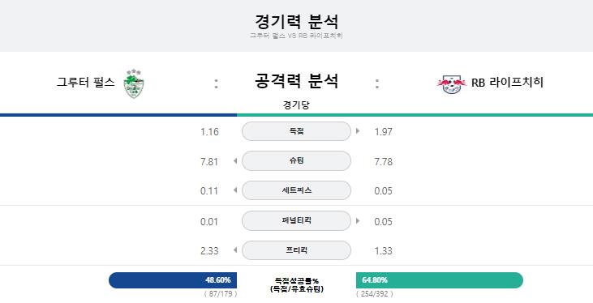Select the 슈팅 stat pill button

coord(296,161)
